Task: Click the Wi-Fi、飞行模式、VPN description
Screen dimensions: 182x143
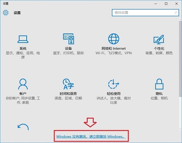Action: click(x=114, y=53)
